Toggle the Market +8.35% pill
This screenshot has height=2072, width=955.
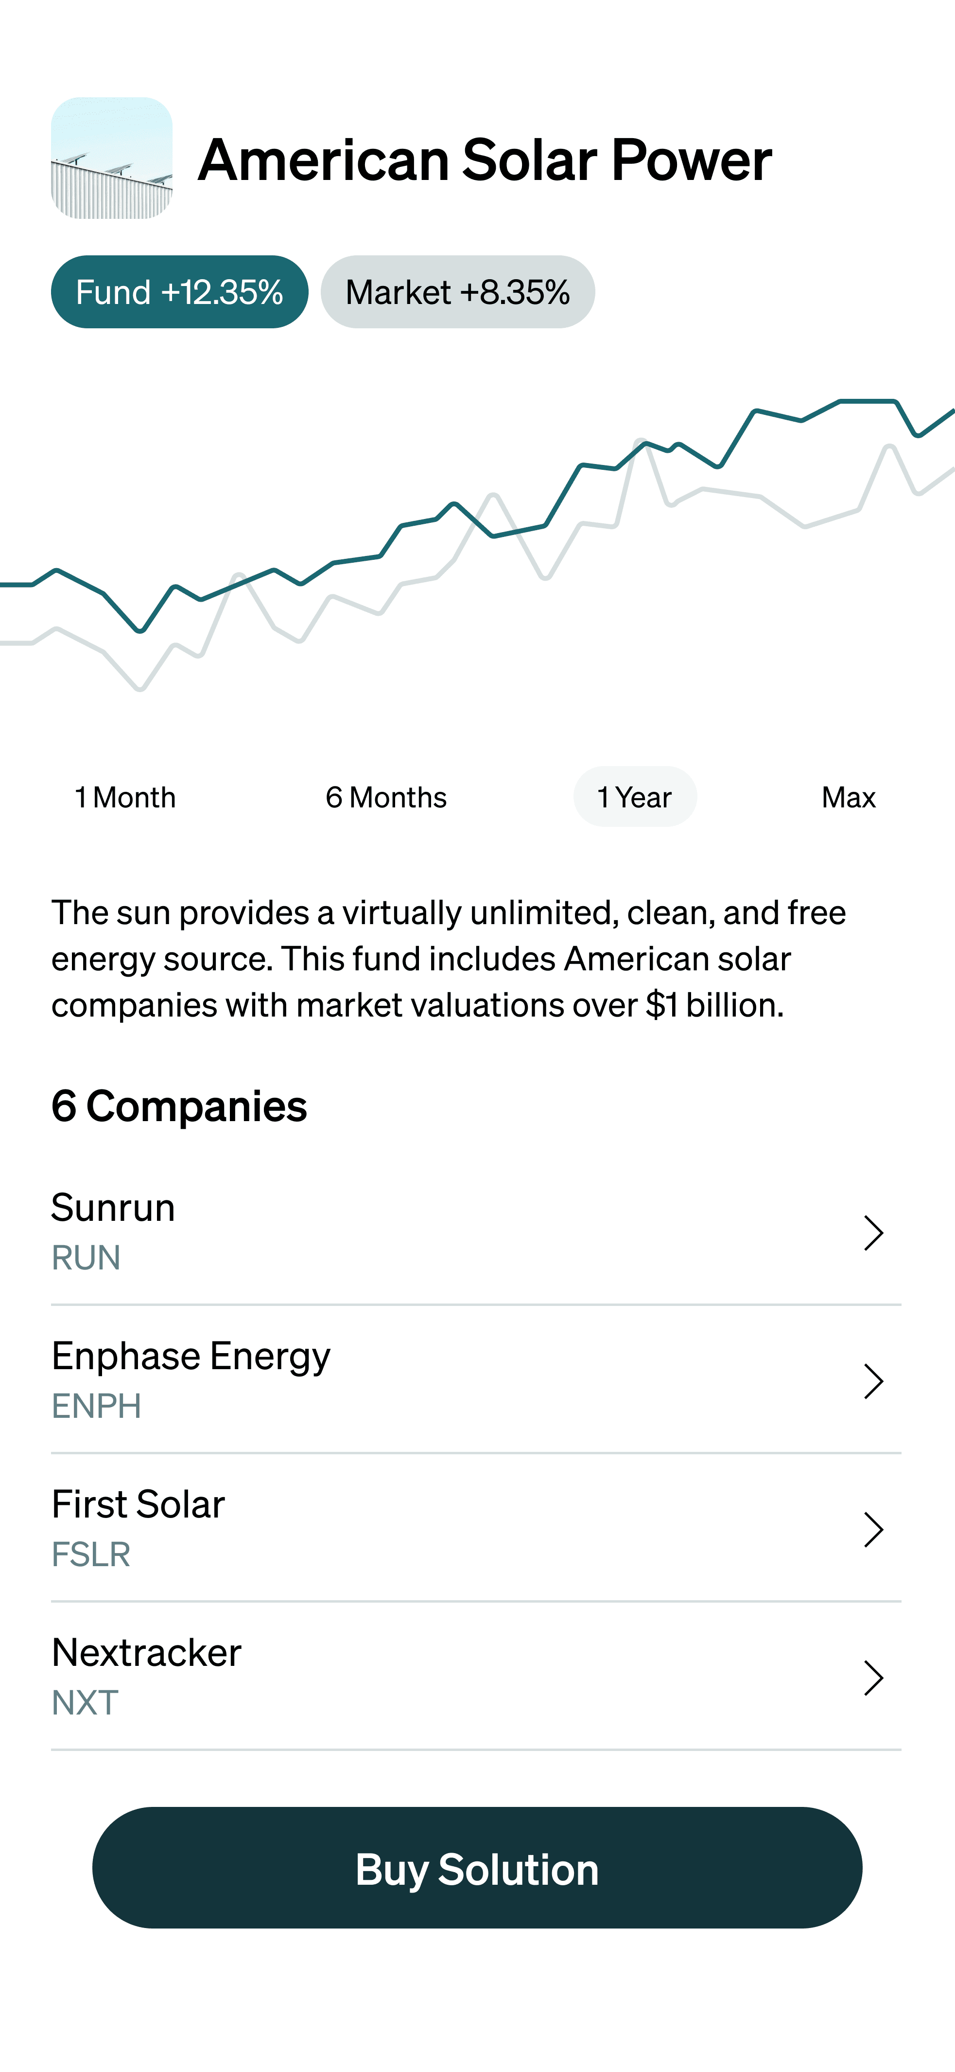pyautogui.click(x=457, y=292)
